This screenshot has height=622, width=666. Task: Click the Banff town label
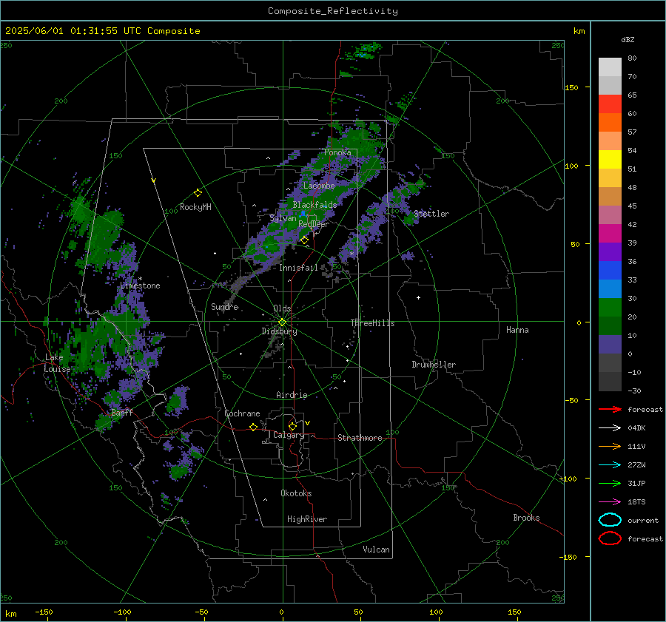(x=122, y=412)
